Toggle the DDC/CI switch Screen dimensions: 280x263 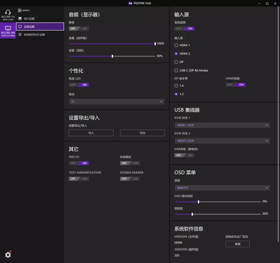(79, 163)
